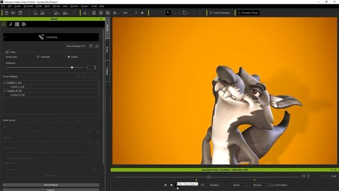Screen dimensions: 339x191
Task: Click the Go to Start playback icon
Action: (165, 185)
